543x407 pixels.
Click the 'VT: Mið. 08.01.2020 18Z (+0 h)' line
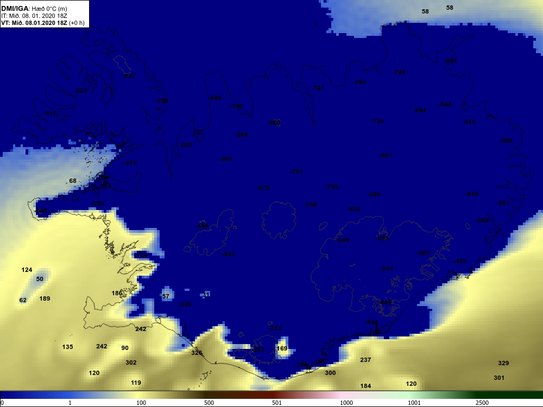(x=42, y=23)
